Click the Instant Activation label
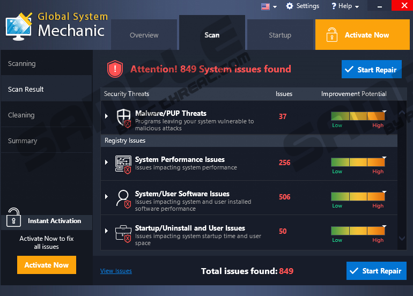The height and width of the screenshot is (296, 413). coord(55,221)
